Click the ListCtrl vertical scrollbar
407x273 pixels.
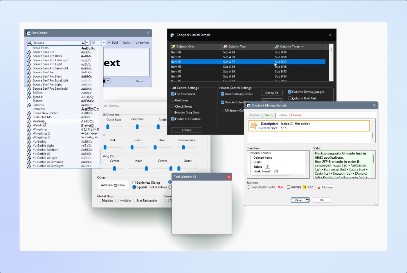[x=331, y=62]
